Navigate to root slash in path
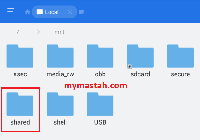The width and height of the screenshot is (200, 140). coord(18,32)
